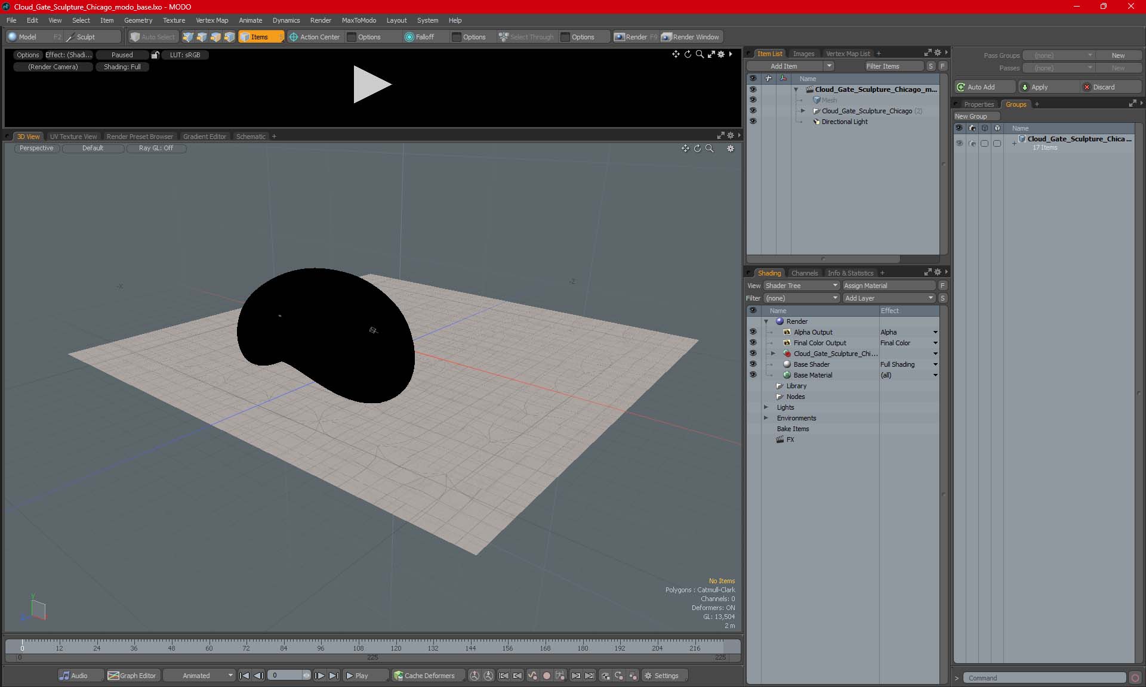Image resolution: width=1146 pixels, height=687 pixels.
Task: Expand the Environments tree node
Action: 766,418
